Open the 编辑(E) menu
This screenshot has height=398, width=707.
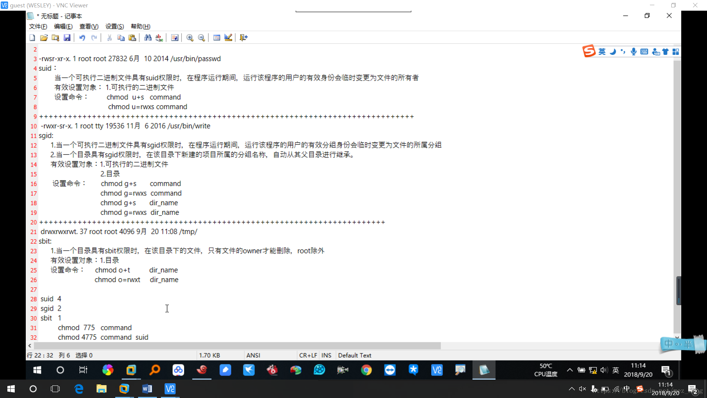coord(63,27)
